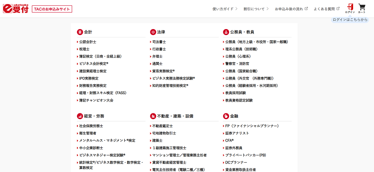Select 宅地建物取引士 course link
The width and height of the screenshot is (374, 172).
164,133
